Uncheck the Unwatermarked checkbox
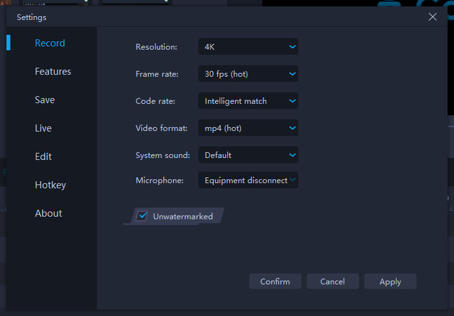The width and height of the screenshot is (454, 316). [x=142, y=216]
